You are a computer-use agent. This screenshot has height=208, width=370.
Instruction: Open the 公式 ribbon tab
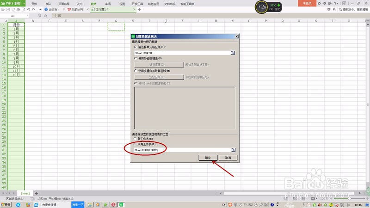[79, 4]
